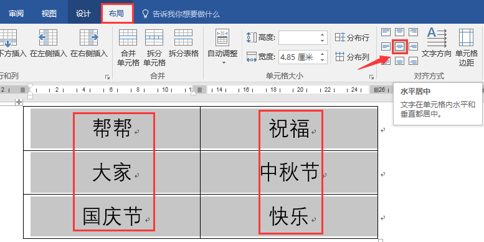The height and width of the screenshot is (242, 484).
Task: Click the 告诉我你想要做什么 search box
Action: [x=186, y=14]
